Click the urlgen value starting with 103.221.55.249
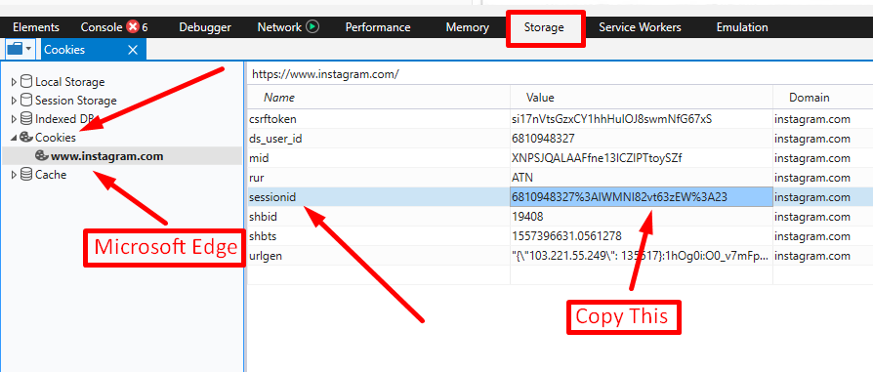 coord(641,256)
